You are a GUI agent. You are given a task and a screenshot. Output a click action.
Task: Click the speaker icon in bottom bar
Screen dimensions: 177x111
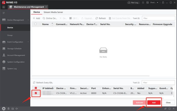[17, 108]
